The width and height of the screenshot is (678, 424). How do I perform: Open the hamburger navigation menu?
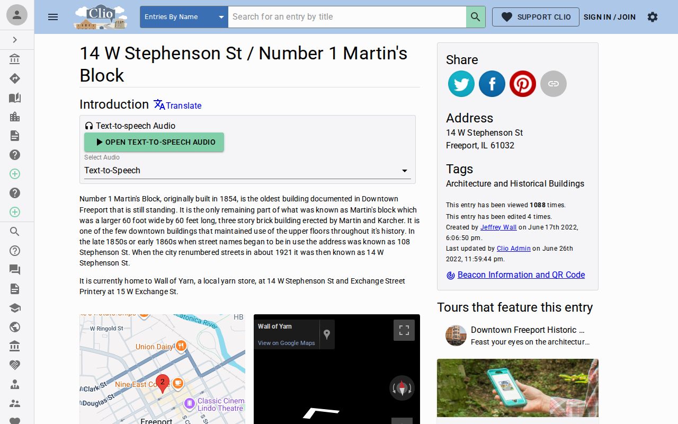53,17
